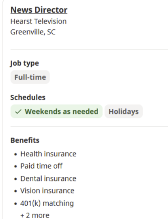Click the bullet point beside 401(k) matching
Screen dimensions: 168x219
click(16, 204)
